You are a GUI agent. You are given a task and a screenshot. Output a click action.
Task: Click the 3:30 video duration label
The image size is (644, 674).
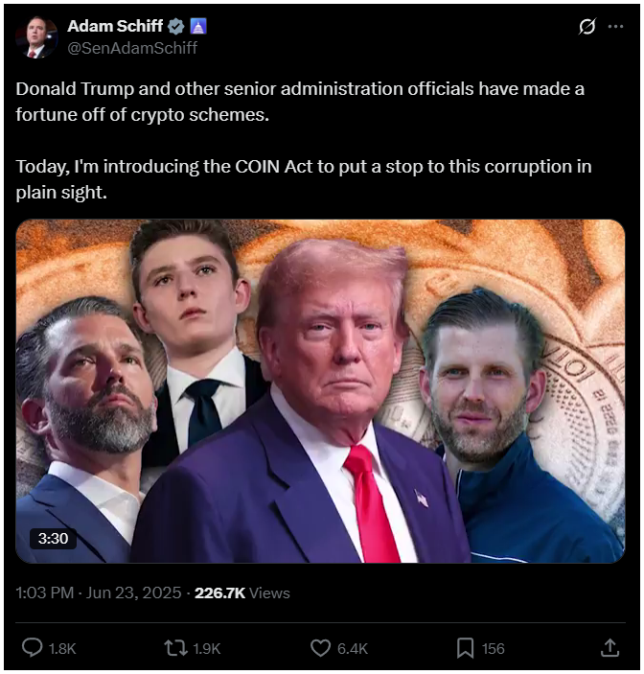click(x=53, y=538)
